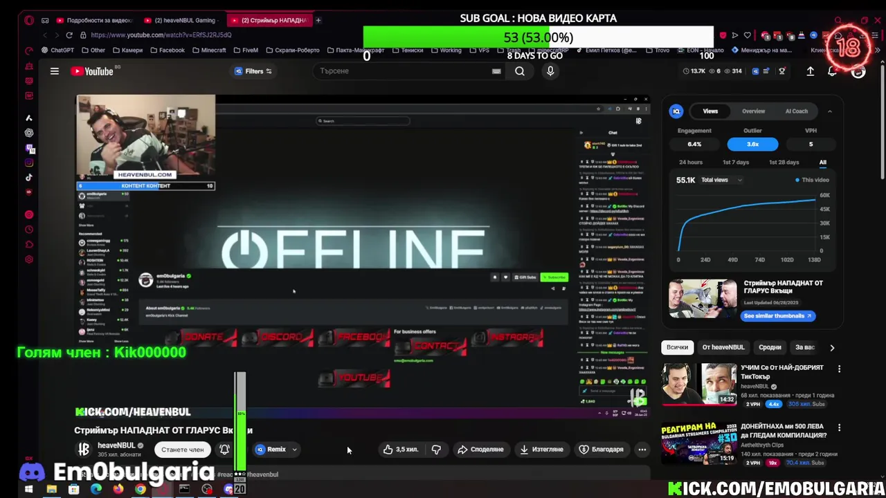Open YouTube notifications bell

click(832, 71)
